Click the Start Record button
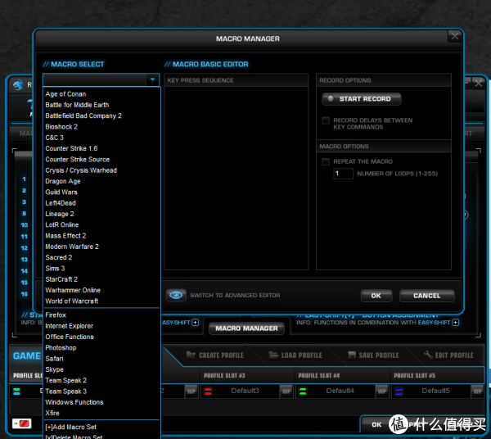The image size is (491, 439). click(362, 99)
